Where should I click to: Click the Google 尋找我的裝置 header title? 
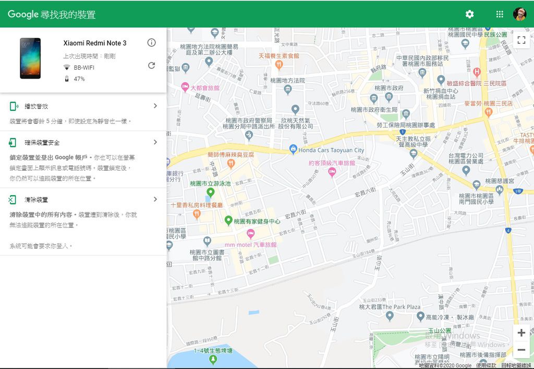[x=52, y=14]
